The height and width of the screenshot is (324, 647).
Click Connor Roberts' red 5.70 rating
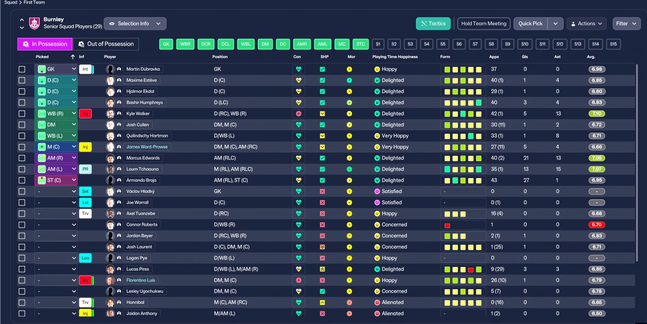597,225
